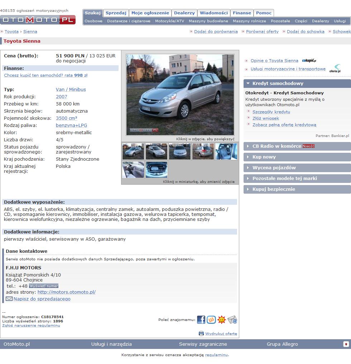Open the Pomoc tab
This screenshot has width=351, height=364.
(x=264, y=13)
